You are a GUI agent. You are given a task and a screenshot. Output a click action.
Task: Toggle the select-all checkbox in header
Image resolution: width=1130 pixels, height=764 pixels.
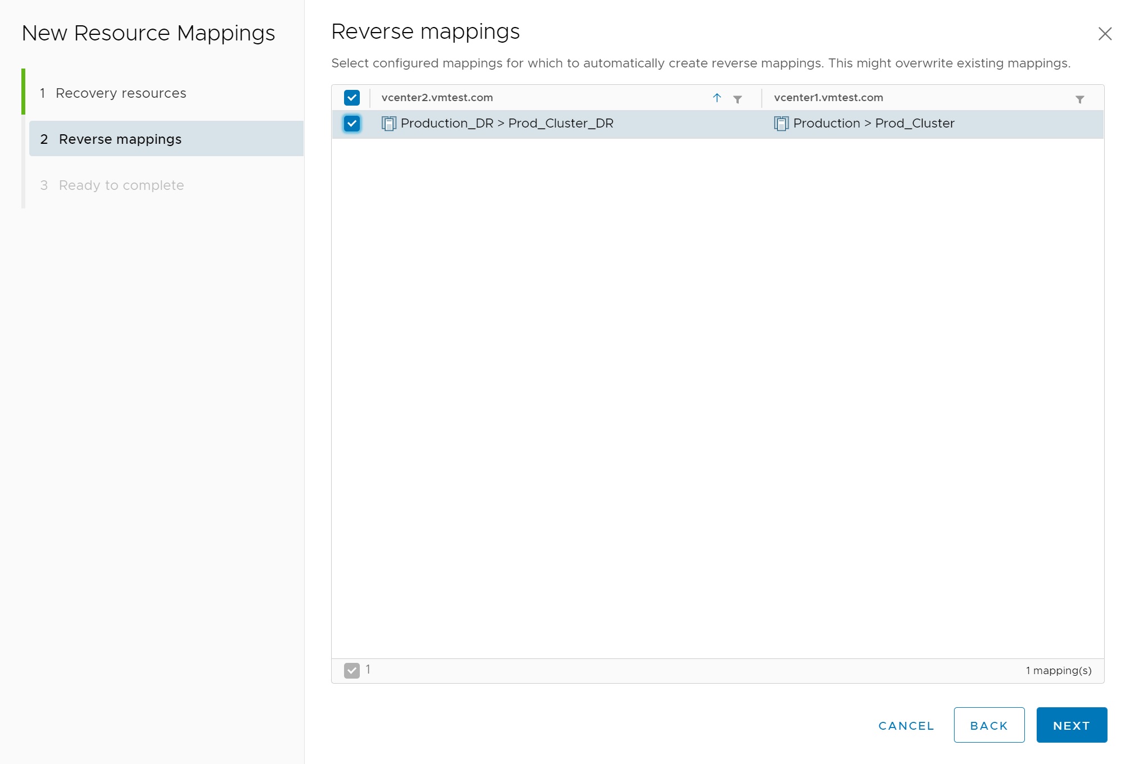352,98
